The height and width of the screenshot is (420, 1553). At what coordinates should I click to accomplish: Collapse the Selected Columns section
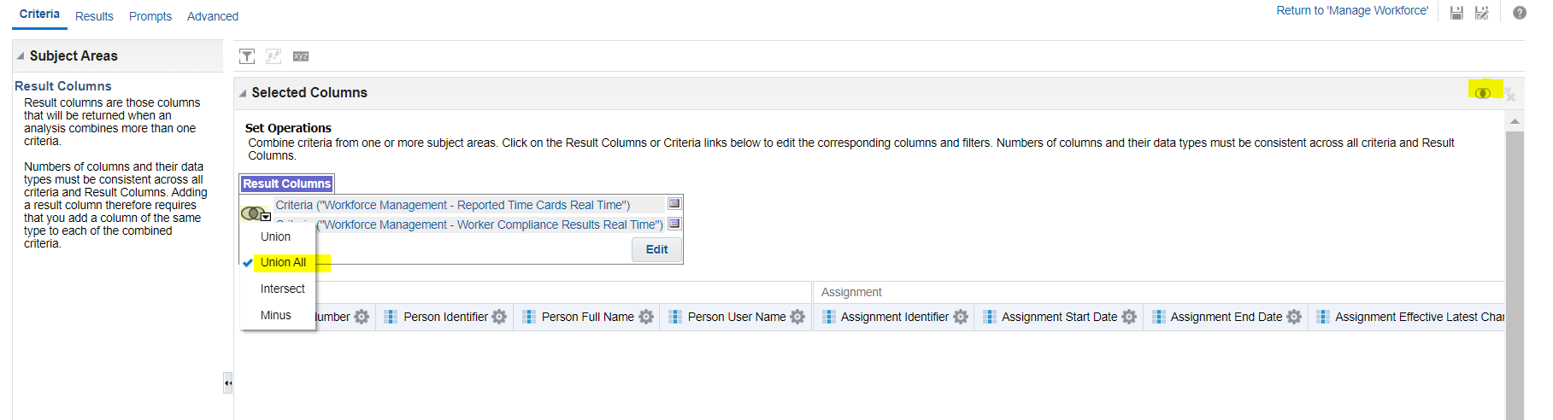tap(243, 93)
